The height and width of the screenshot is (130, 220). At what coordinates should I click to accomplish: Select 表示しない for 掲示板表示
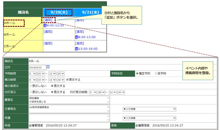[31, 86]
